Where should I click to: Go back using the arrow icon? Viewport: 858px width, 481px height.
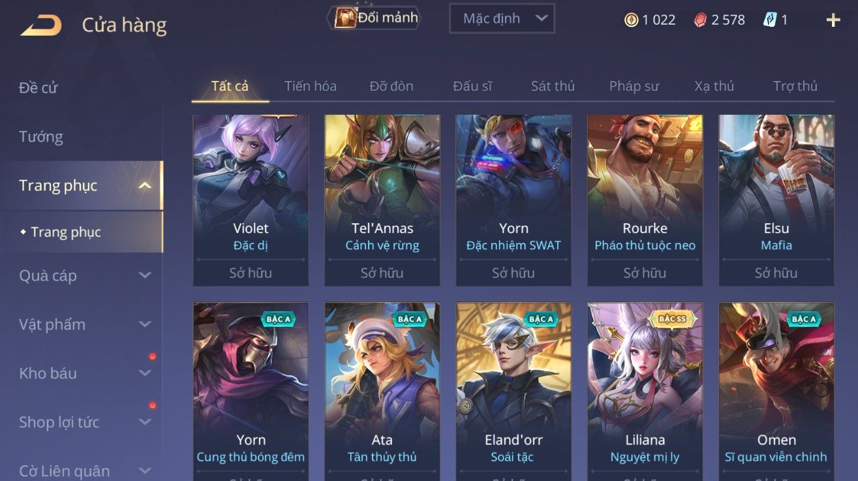(x=40, y=25)
